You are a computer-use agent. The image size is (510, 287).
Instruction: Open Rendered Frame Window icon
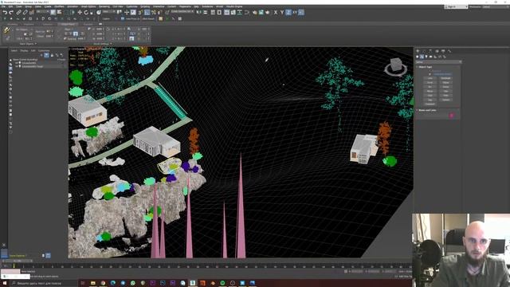point(261,13)
